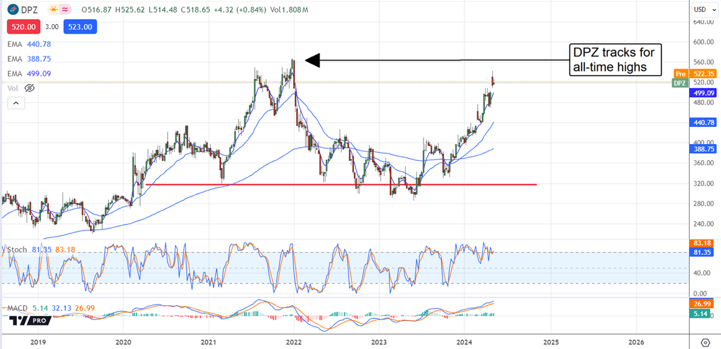Click the pink approximate-equals data icon
The height and width of the screenshot is (349, 721).
[65, 10]
